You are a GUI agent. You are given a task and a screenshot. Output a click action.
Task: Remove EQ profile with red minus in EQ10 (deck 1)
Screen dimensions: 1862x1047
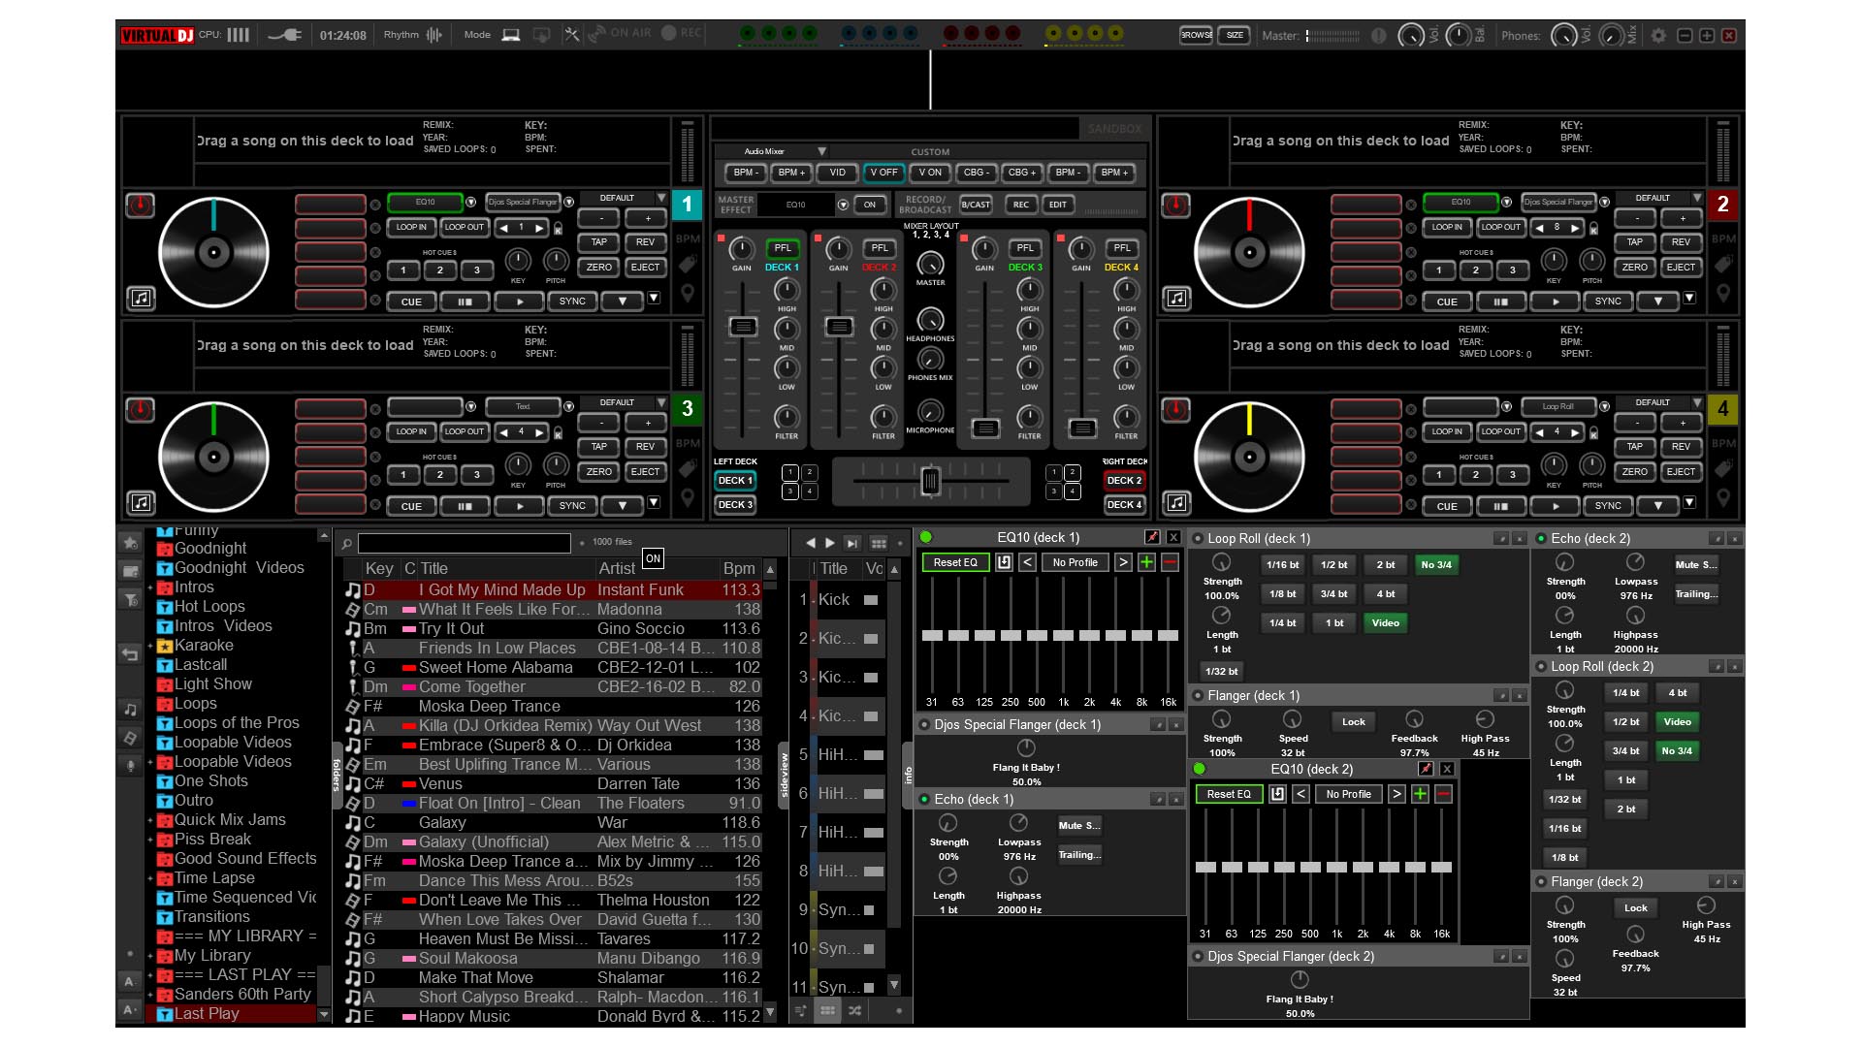1170,562
